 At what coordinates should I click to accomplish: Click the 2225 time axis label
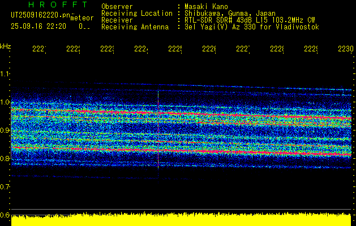pyautogui.click(x=175, y=49)
